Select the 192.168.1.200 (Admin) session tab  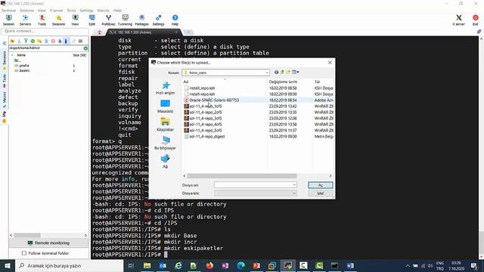(143, 32)
